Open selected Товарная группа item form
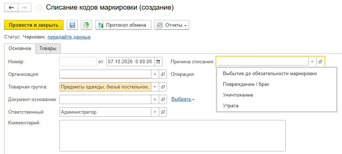 pos(163,87)
